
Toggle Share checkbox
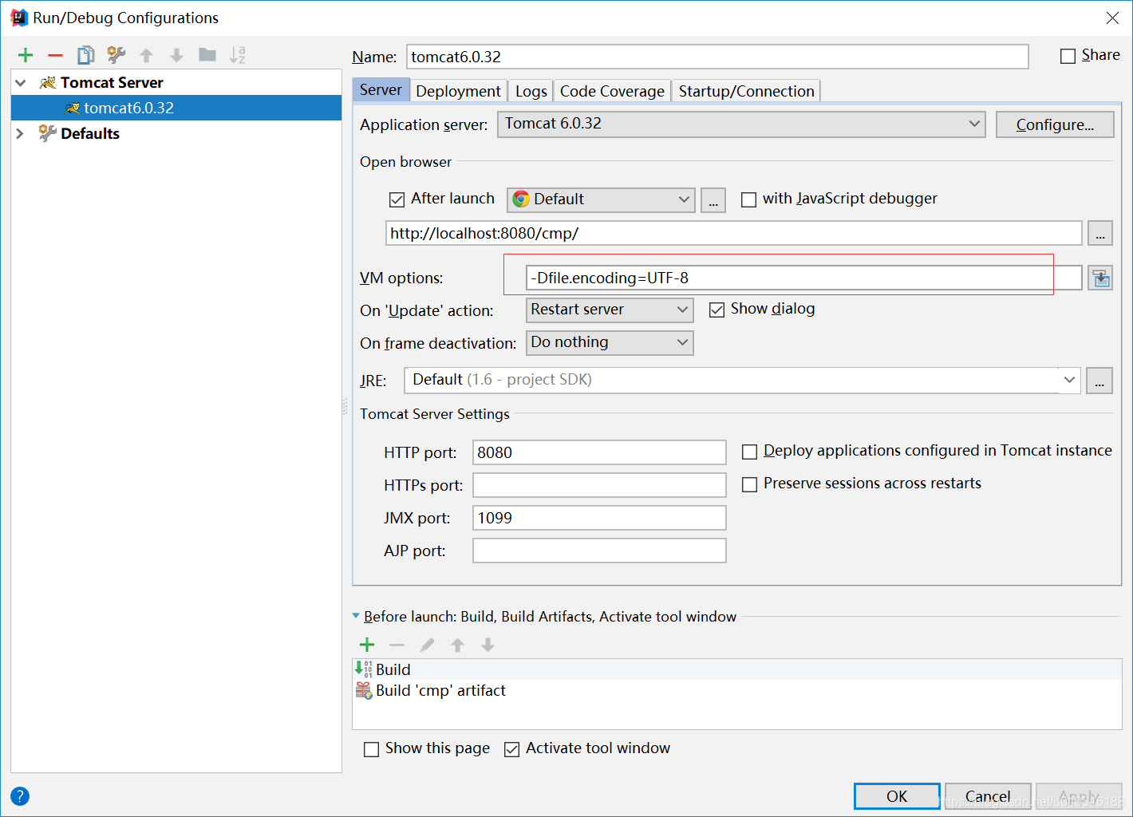(x=1068, y=56)
